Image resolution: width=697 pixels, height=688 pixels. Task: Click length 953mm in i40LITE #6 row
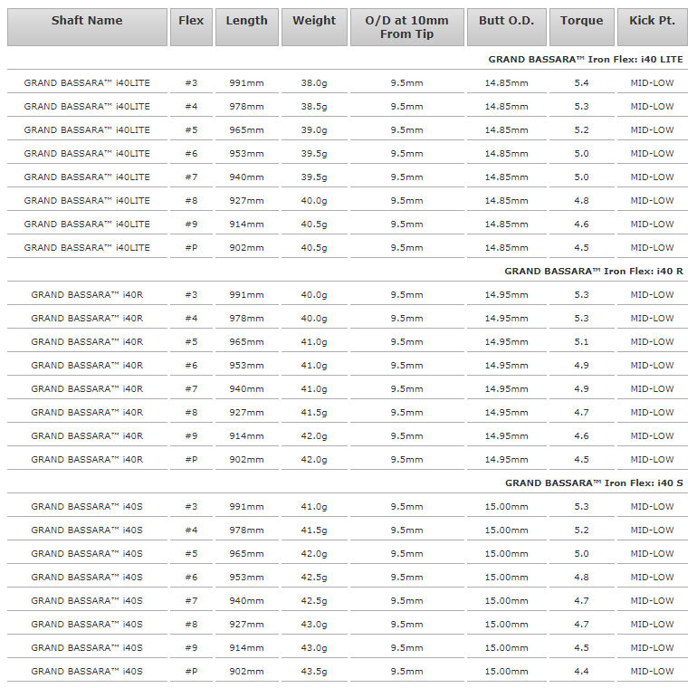[x=247, y=154]
